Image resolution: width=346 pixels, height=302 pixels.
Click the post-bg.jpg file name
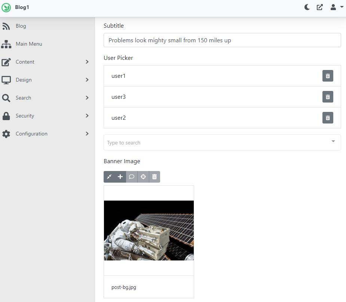pyautogui.click(x=124, y=287)
